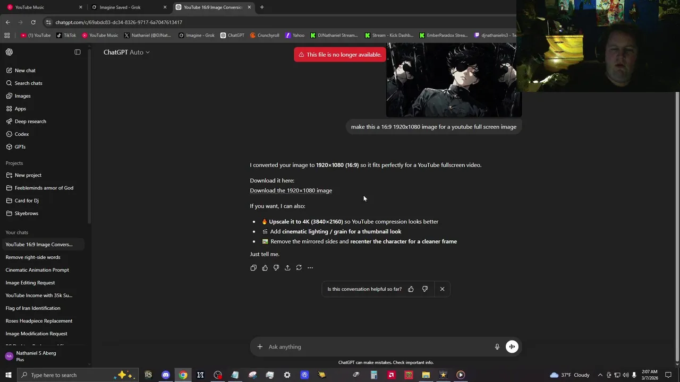The width and height of the screenshot is (680, 382).
Task: Collapse the Projects section header
Action: pyautogui.click(x=14, y=163)
